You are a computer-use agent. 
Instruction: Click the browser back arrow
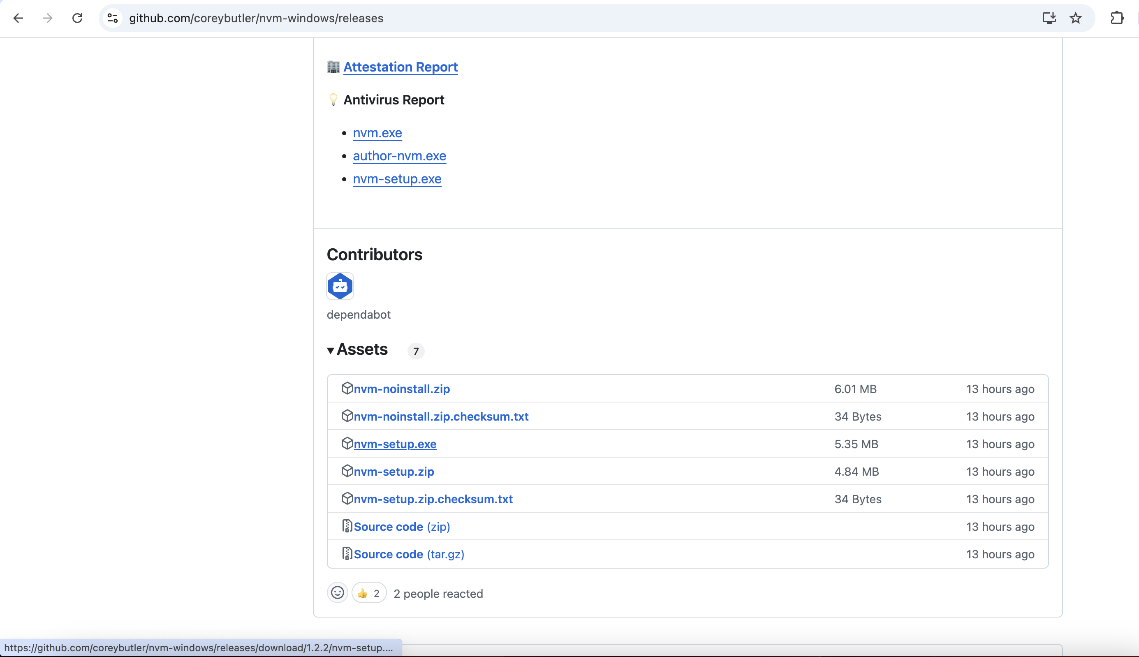[x=18, y=18]
